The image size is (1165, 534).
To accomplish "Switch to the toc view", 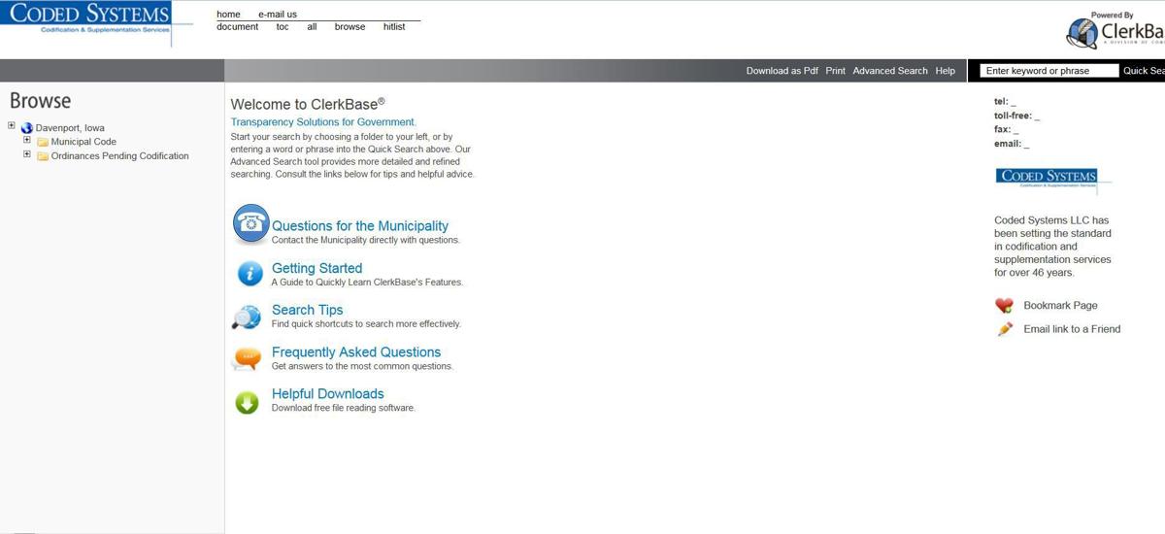I will (x=283, y=27).
